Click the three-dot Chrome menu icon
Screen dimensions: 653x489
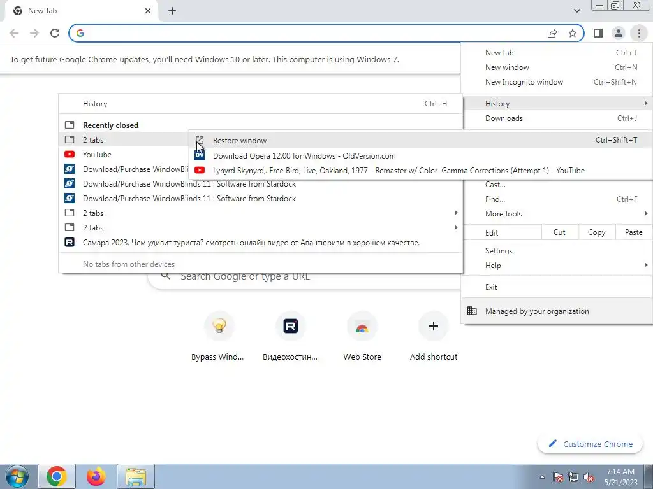point(639,33)
